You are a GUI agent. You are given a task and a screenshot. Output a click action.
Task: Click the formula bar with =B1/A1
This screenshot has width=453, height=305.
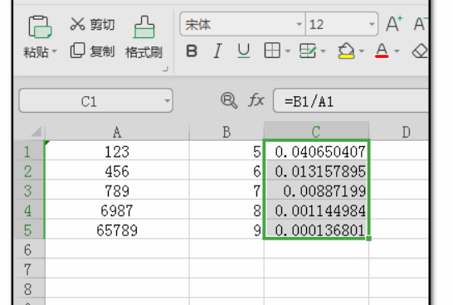(351, 101)
